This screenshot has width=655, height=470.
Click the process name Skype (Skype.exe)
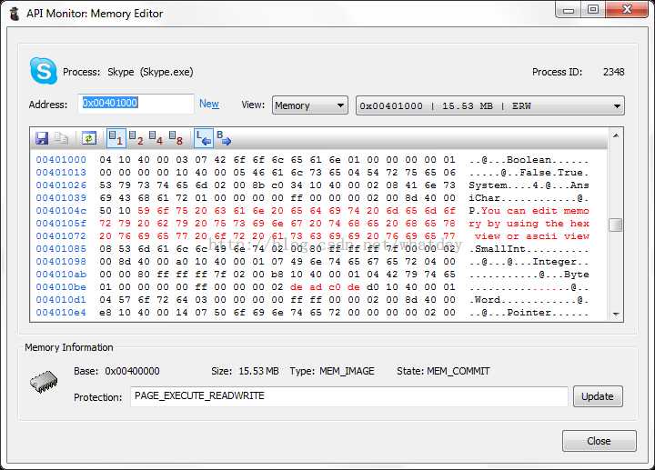(150, 72)
